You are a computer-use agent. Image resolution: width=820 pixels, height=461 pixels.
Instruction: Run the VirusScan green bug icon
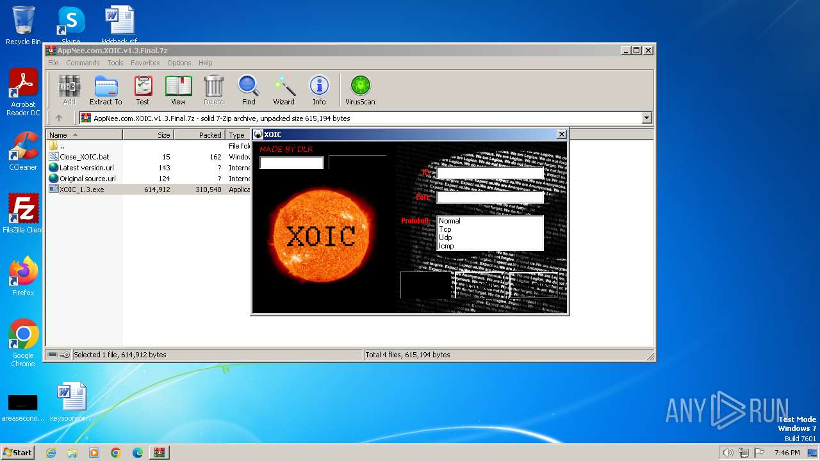(x=360, y=90)
